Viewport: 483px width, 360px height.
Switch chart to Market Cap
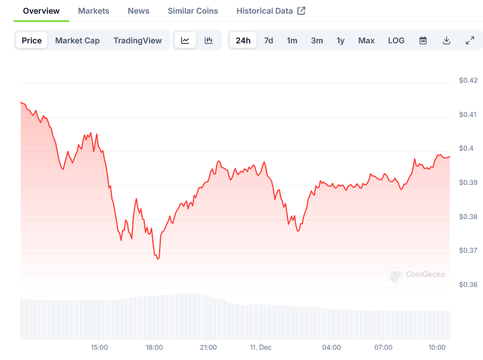pyautogui.click(x=78, y=41)
